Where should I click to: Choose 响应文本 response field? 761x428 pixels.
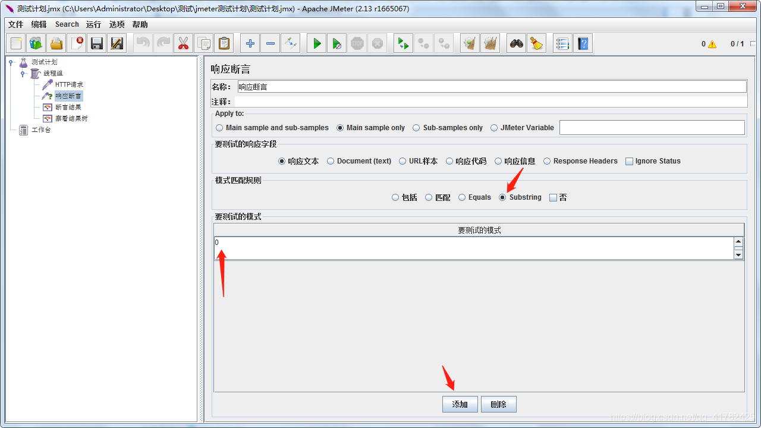pos(298,161)
